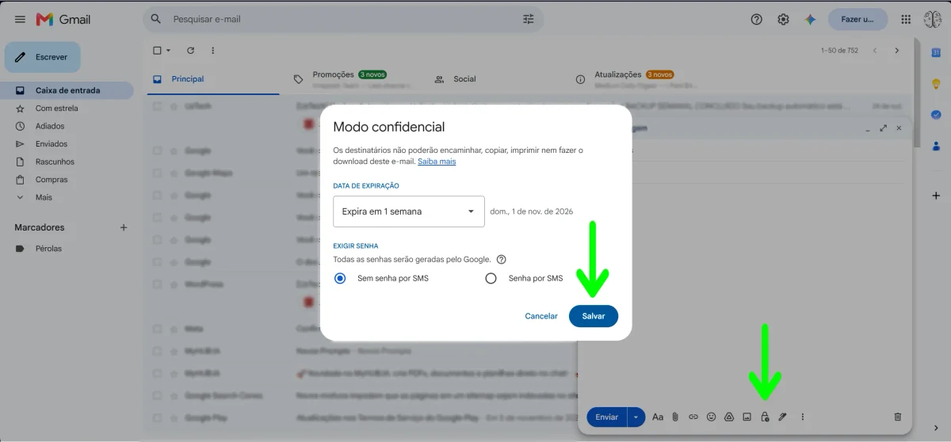Tick the select-all checkbox above inbox

157,51
